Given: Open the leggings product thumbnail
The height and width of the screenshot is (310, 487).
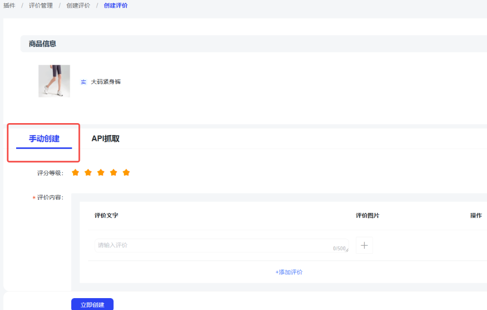Looking at the screenshot, I should click(x=54, y=81).
